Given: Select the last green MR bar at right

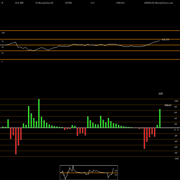Looking at the screenshot, I should pos(160,118).
